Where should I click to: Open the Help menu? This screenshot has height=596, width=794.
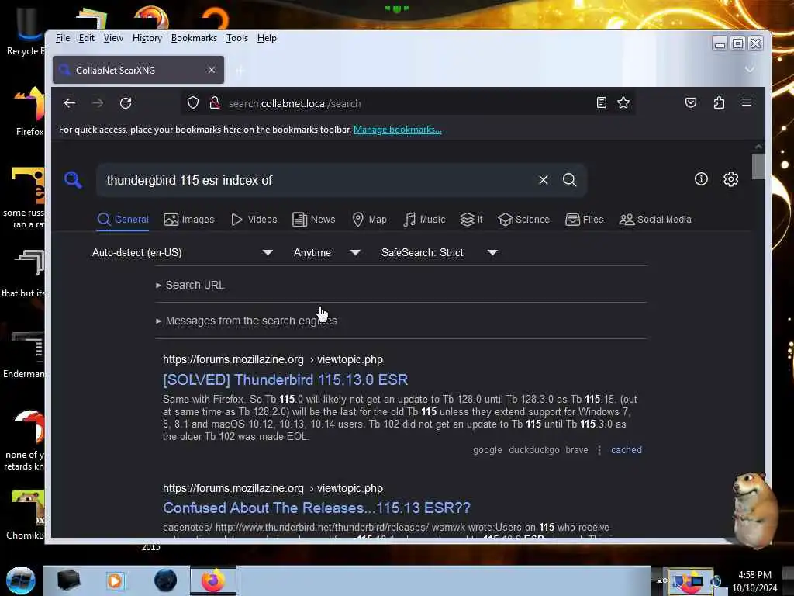pos(267,38)
